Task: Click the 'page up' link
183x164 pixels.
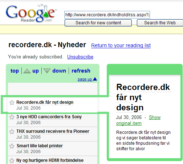Action: click(85, 79)
